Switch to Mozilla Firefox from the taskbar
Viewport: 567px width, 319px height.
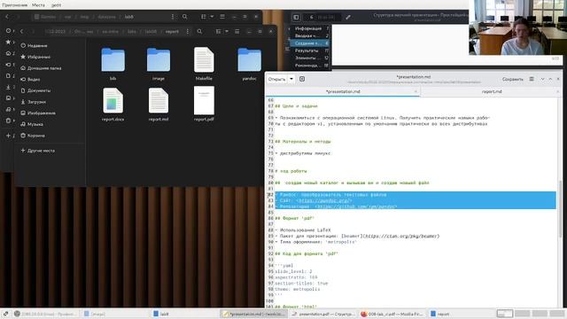392,314
